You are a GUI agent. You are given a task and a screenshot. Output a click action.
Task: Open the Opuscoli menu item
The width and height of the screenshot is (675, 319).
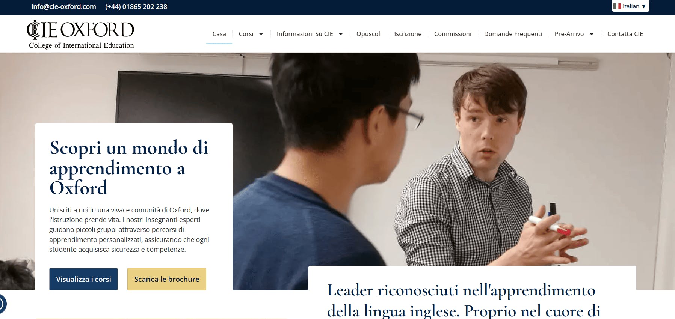click(369, 34)
